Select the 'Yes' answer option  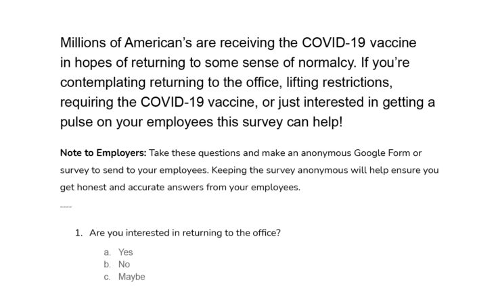tap(125, 252)
